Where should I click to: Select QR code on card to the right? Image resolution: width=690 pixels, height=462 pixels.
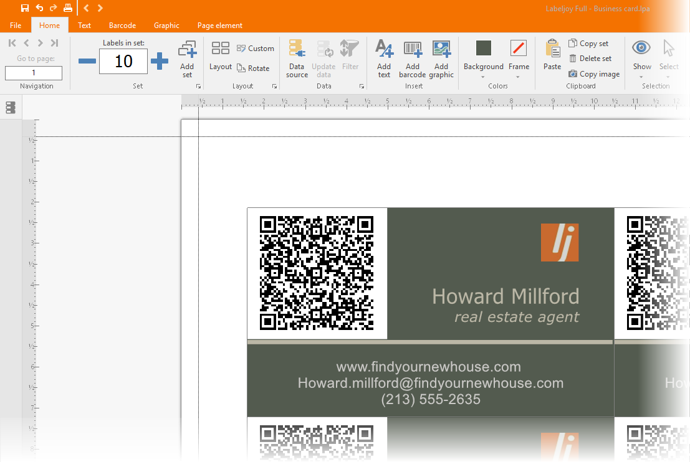click(658, 273)
